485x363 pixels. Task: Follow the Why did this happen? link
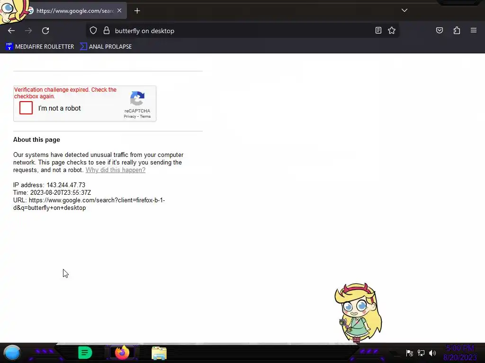(x=116, y=170)
